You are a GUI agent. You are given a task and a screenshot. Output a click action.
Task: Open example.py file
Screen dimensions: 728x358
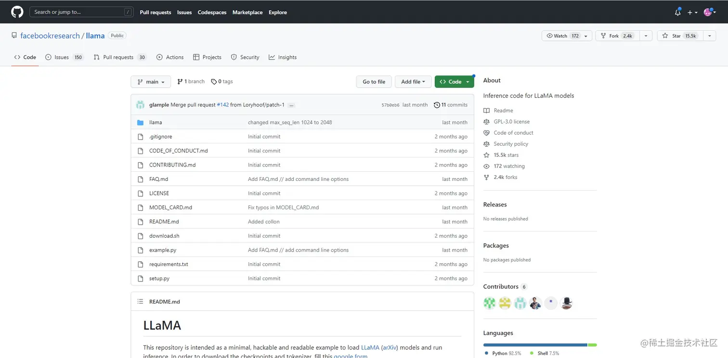point(163,250)
